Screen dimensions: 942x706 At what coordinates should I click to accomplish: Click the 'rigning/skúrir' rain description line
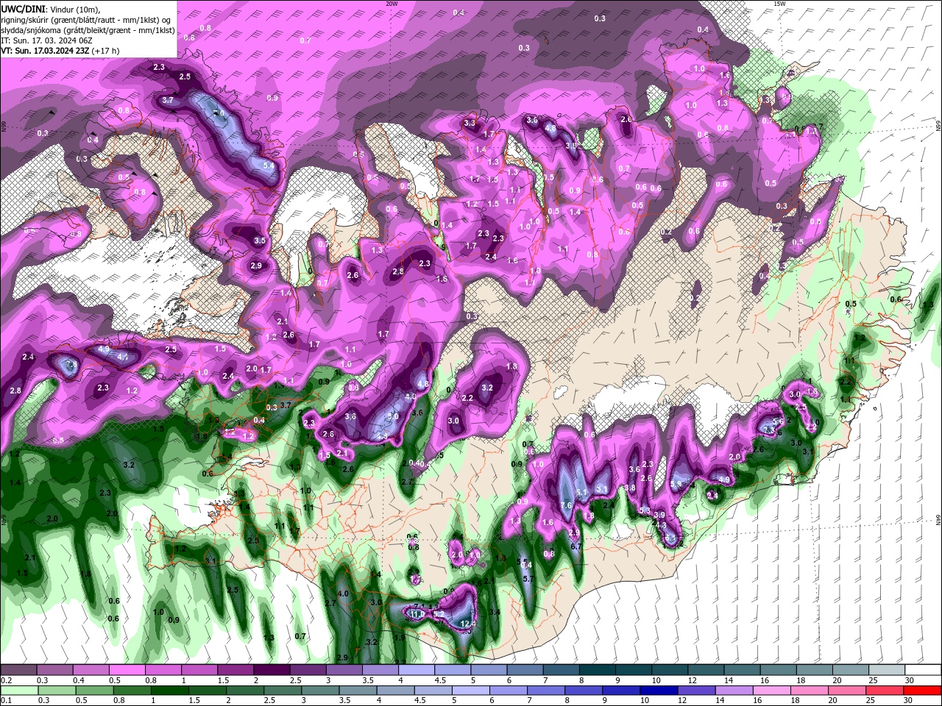[85, 19]
